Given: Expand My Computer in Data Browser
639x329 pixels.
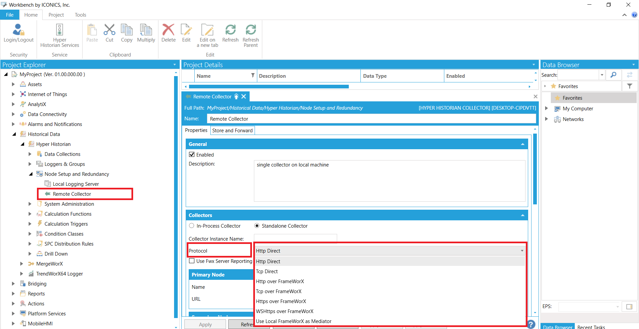Looking at the screenshot, I should [x=546, y=108].
